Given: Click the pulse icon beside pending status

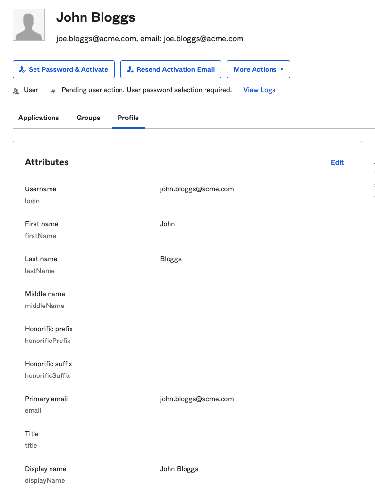Looking at the screenshot, I should 53,90.
